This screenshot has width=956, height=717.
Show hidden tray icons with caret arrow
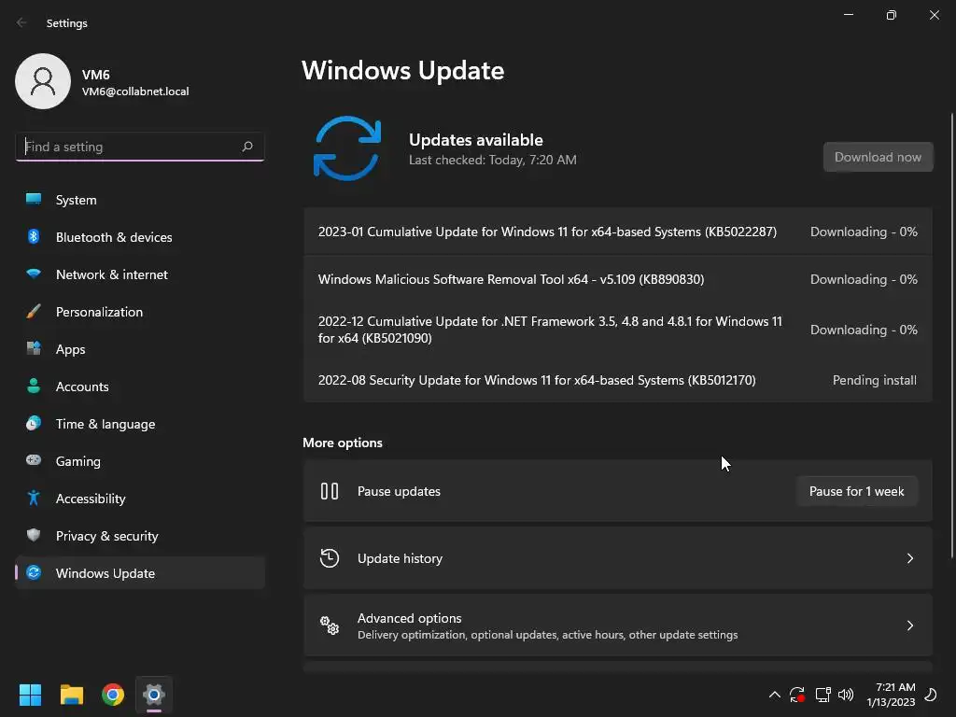(774, 695)
